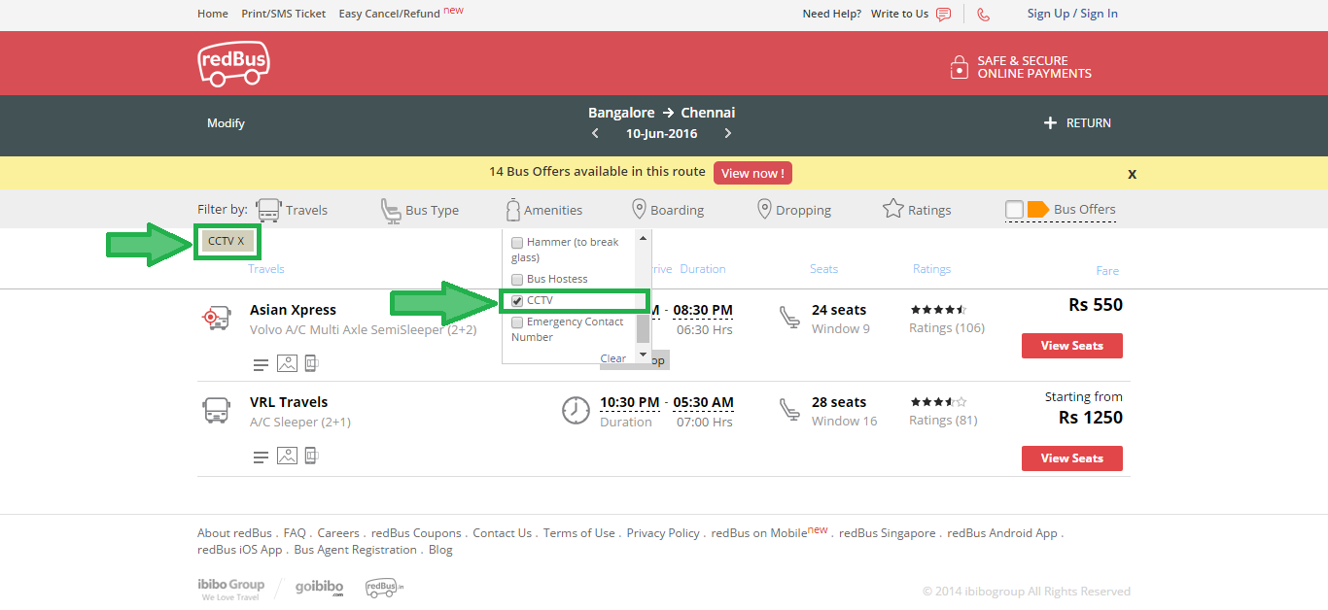View Seats for Asian Xpress
Image resolution: width=1328 pixels, height=610 pixels.
1072,346
